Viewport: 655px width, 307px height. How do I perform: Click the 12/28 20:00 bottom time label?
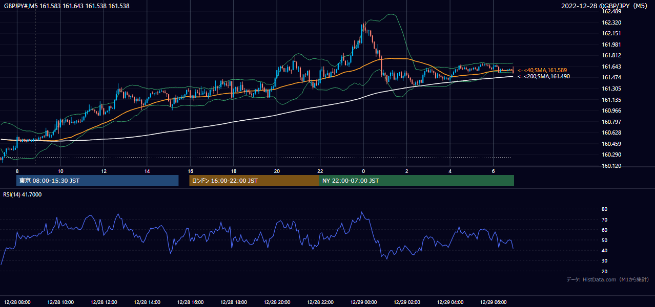[x=278, y=302]
